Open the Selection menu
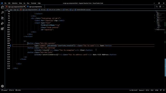Viewport: 166px width, 93px height. [15, 3]
